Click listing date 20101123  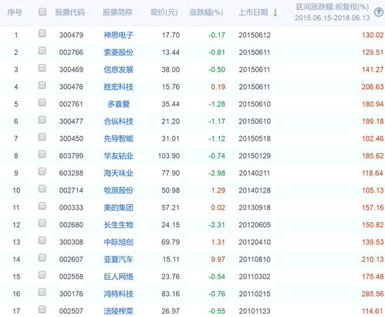click(x=255, y=312)
